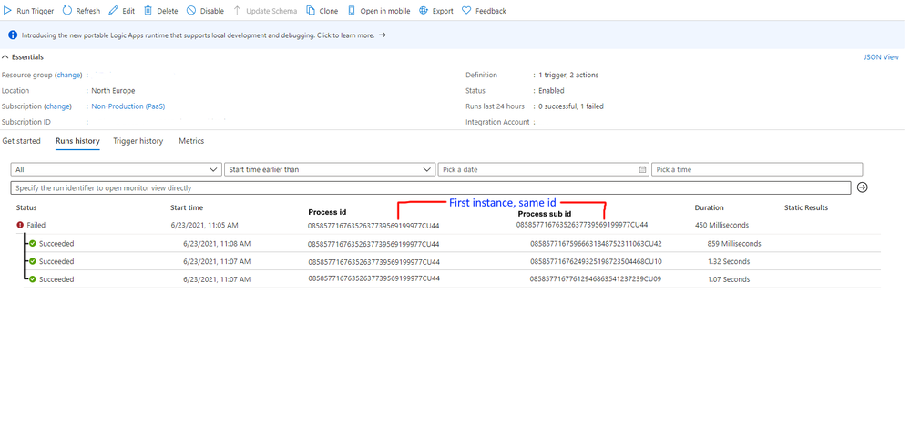Delete the logic app via trash icon

[x=148, y=10]
